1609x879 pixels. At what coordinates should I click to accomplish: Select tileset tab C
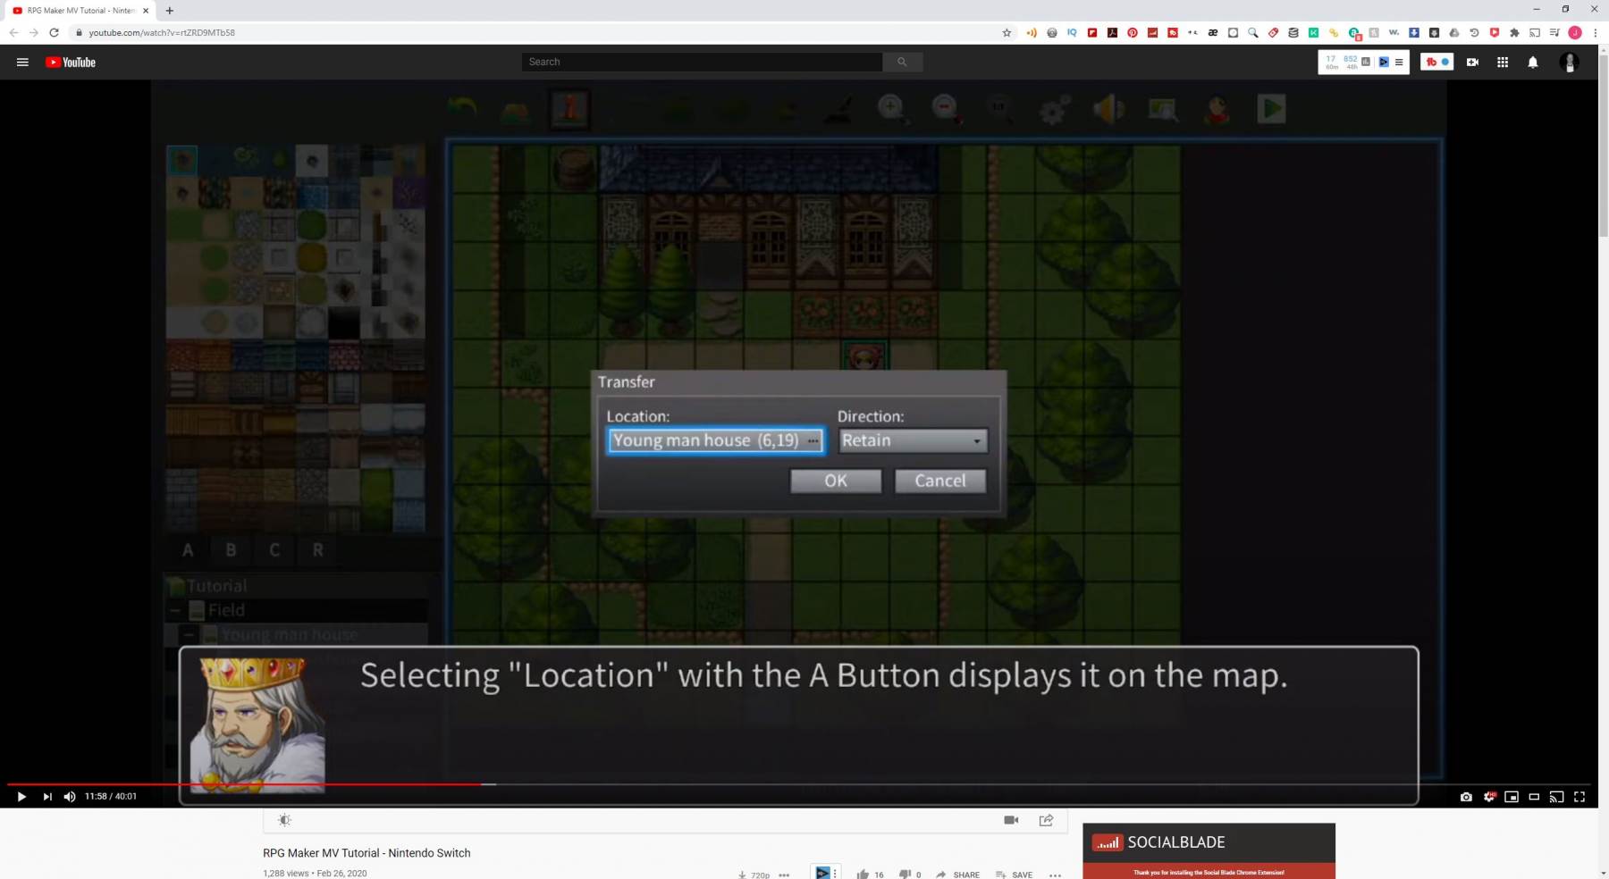(274, 550)
